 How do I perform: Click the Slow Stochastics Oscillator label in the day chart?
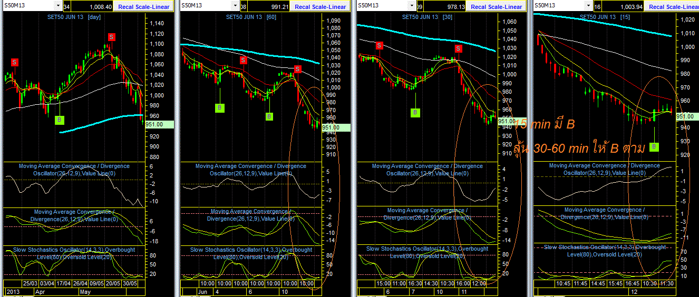pos(75,253)
